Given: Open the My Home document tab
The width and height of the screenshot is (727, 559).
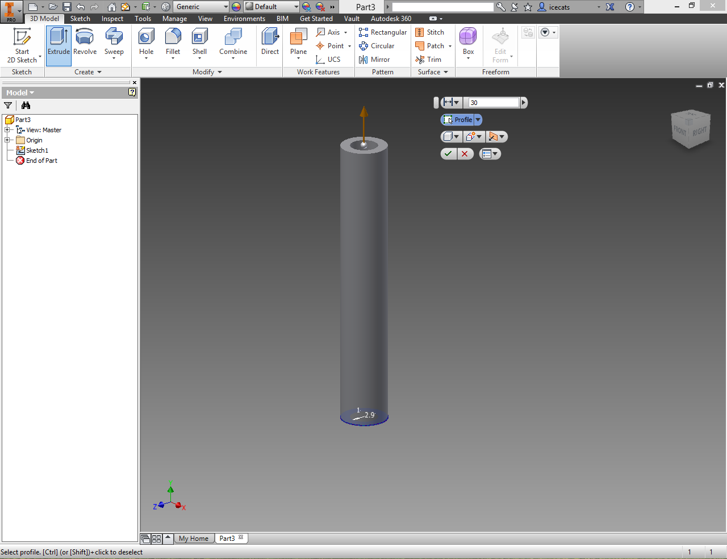Looking at the screenshot, I should tap(193, 539).
